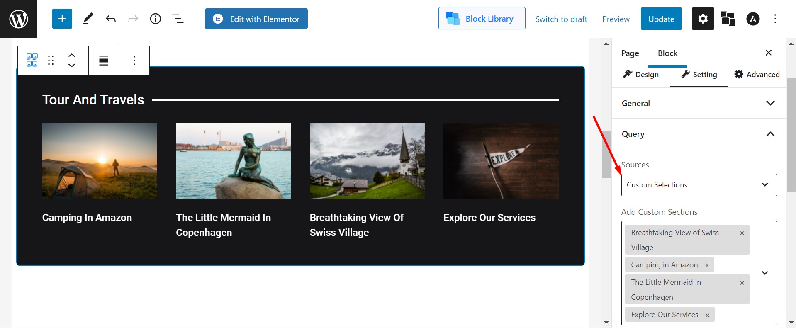Click the Swiss Village post thumbnail
Image resolution: width=796 pixels, height=330 pixels.
click(367, 160)
